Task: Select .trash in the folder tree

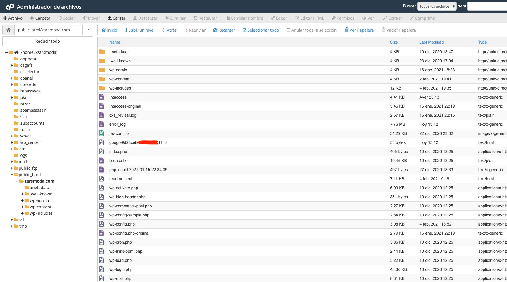Action: coord(25,130)
